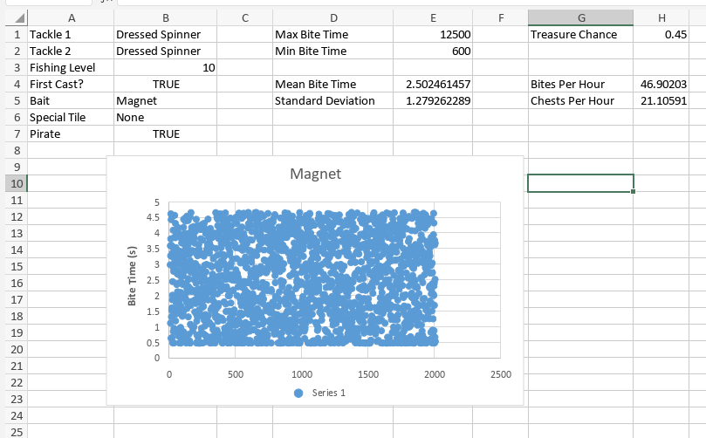Click the x-axis label 2500
Viewport: 706px width, 438px height.
[x=501, y=374]
